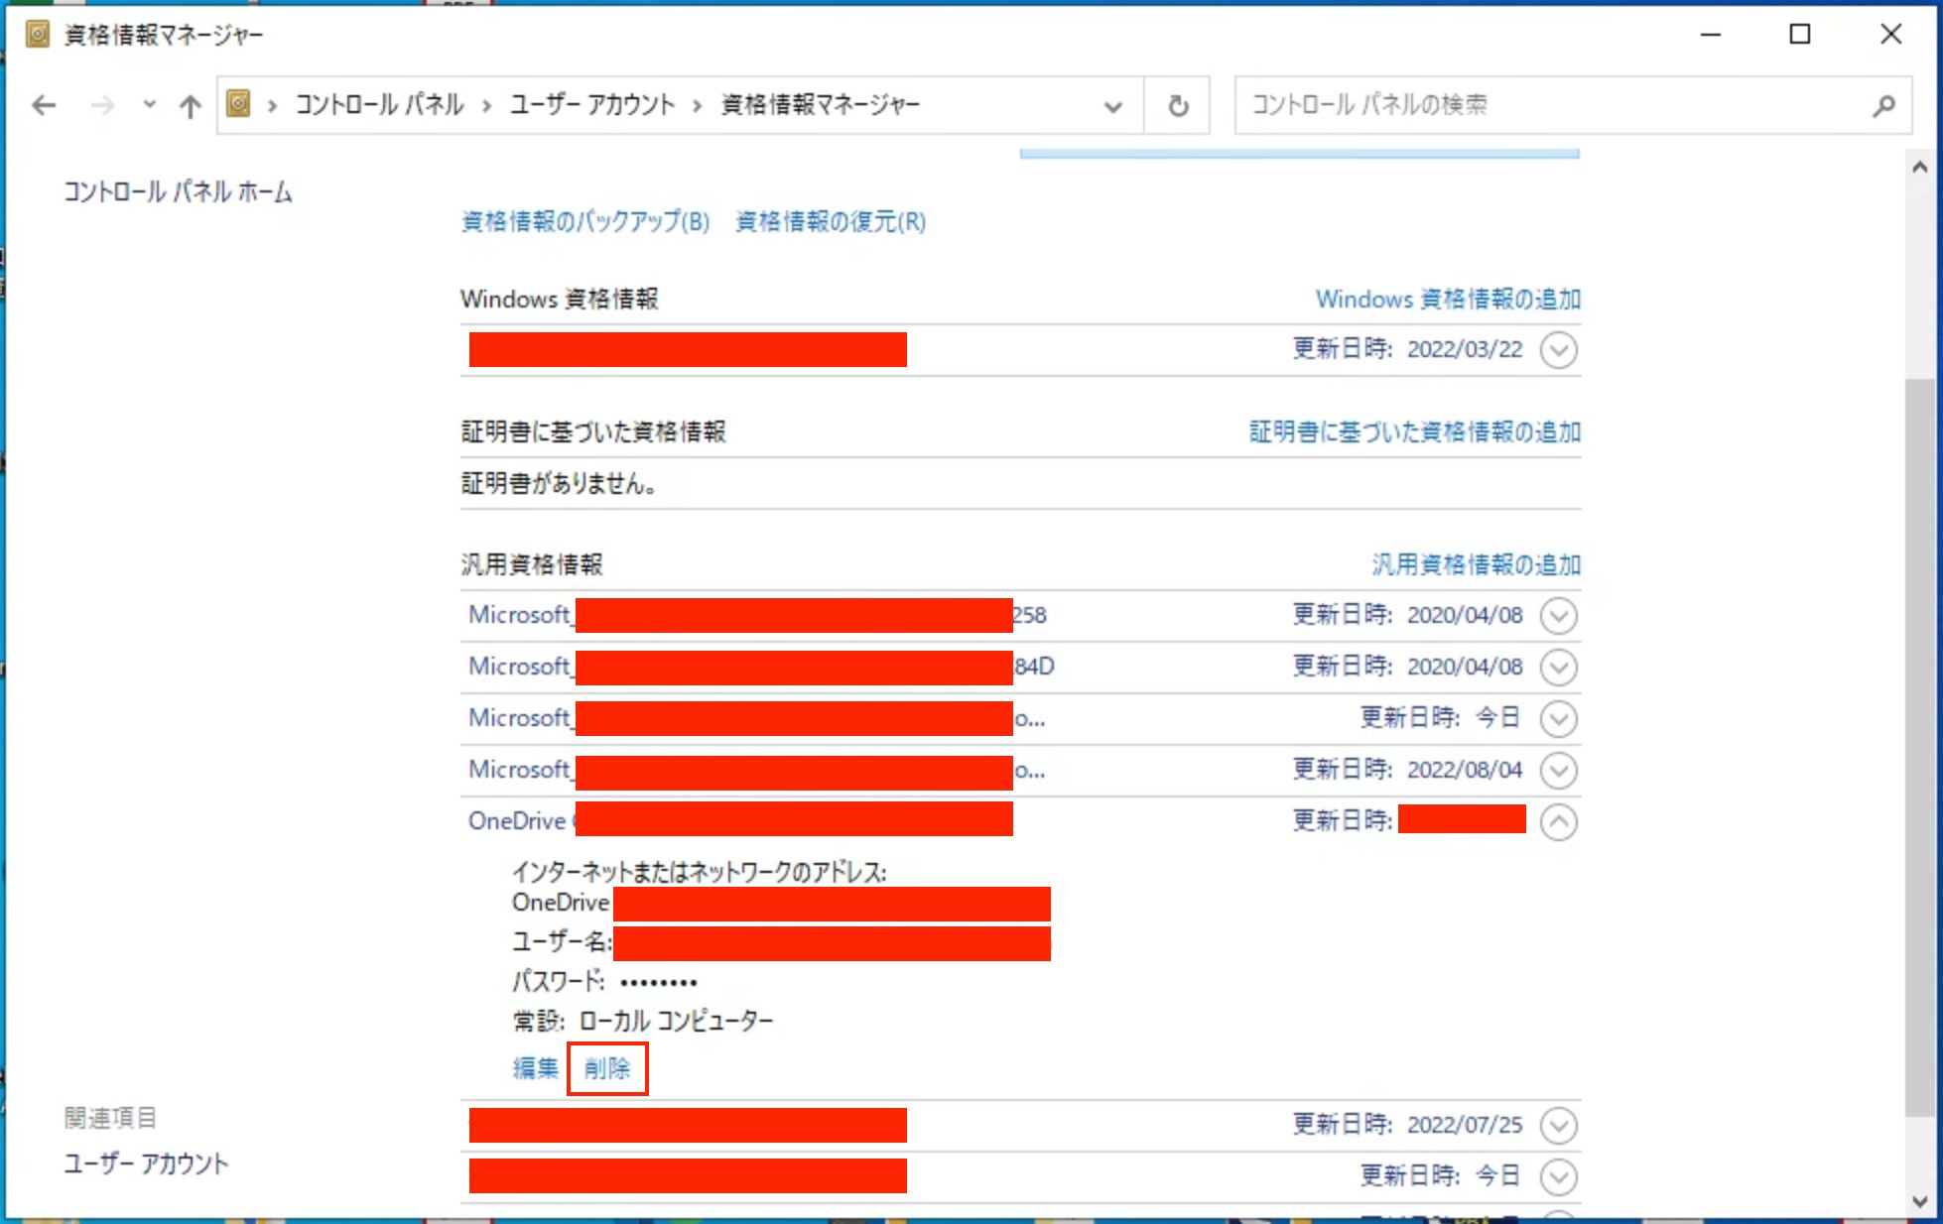This screenshot has width=1943, height=1224.
Task: Click the 削除 link for OneDrive
Action: [x=606, y=1068]
